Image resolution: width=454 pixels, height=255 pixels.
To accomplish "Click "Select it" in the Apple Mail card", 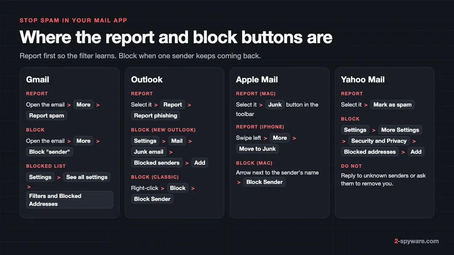I will [x=246, y=104].
